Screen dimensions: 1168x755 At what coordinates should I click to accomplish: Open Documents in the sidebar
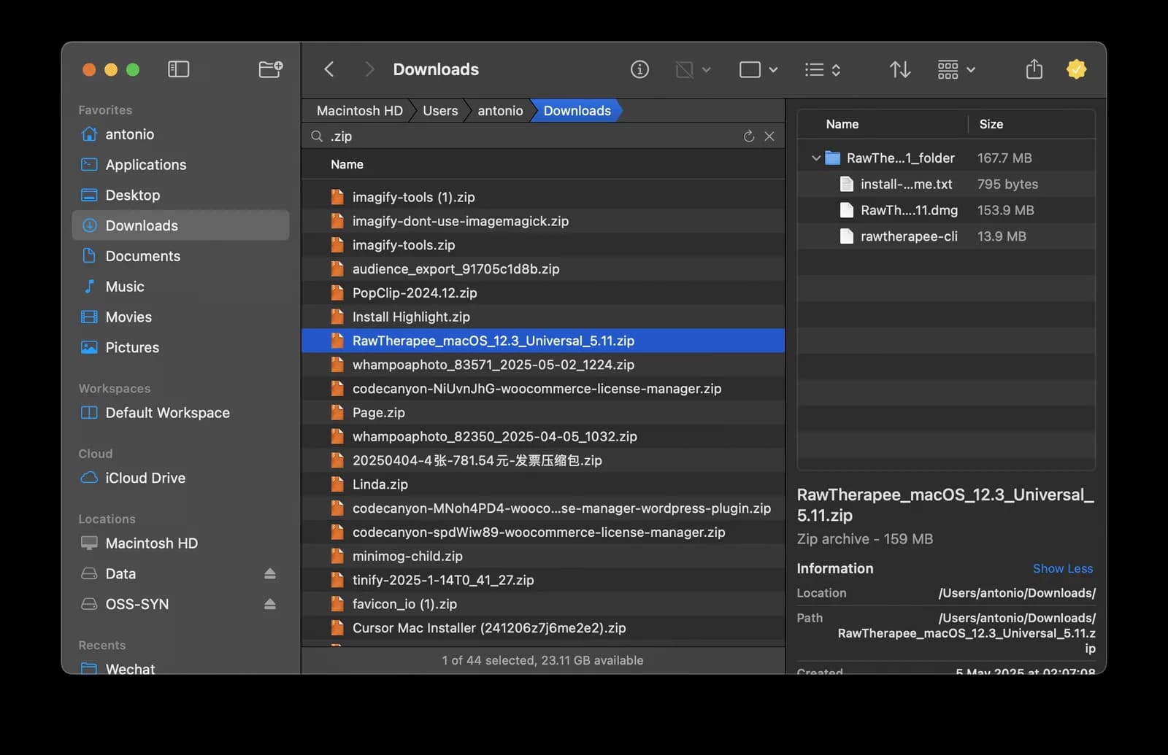180,256
